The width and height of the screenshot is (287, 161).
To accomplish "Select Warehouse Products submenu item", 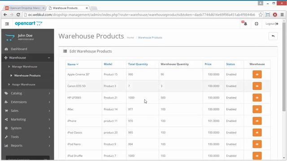I will click(x=27, y=76).
